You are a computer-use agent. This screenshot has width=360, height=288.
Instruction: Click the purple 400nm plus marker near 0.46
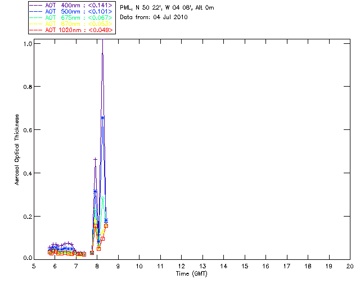click(x=95, y=159)
